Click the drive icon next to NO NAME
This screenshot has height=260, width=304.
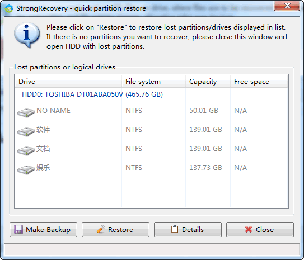(x=26, y=113)
